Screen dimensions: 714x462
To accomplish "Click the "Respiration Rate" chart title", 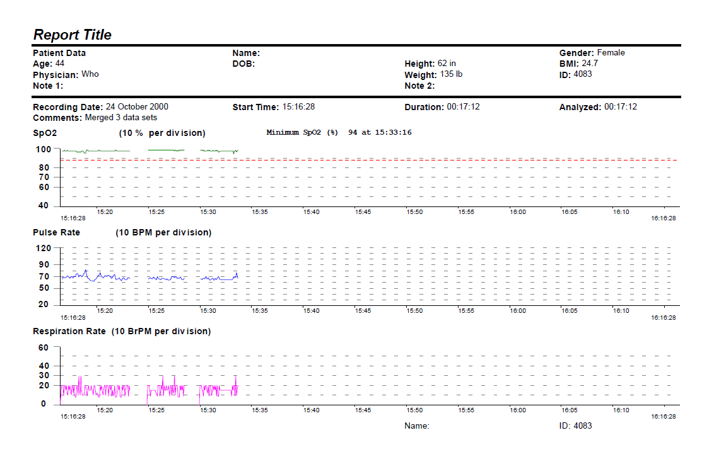I will (69, 332).
